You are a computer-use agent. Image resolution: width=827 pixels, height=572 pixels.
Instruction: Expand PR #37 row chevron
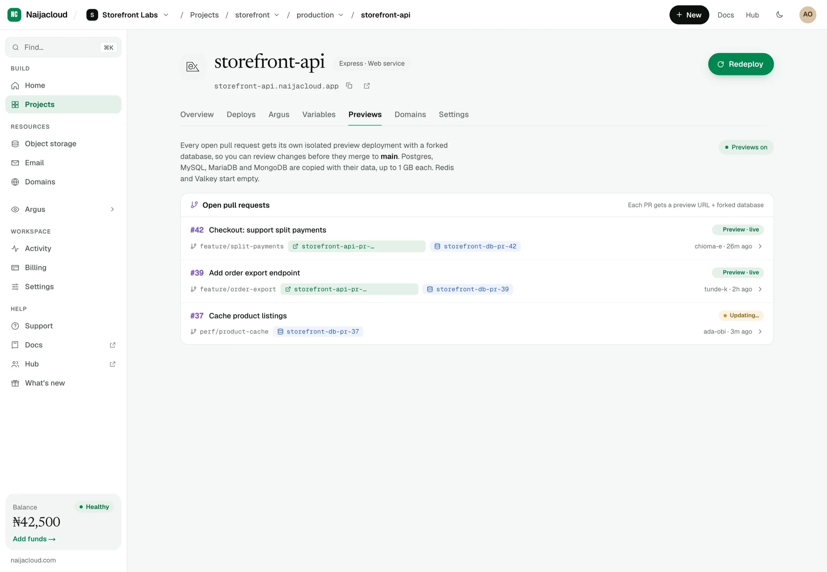click(x=760, y=332)
